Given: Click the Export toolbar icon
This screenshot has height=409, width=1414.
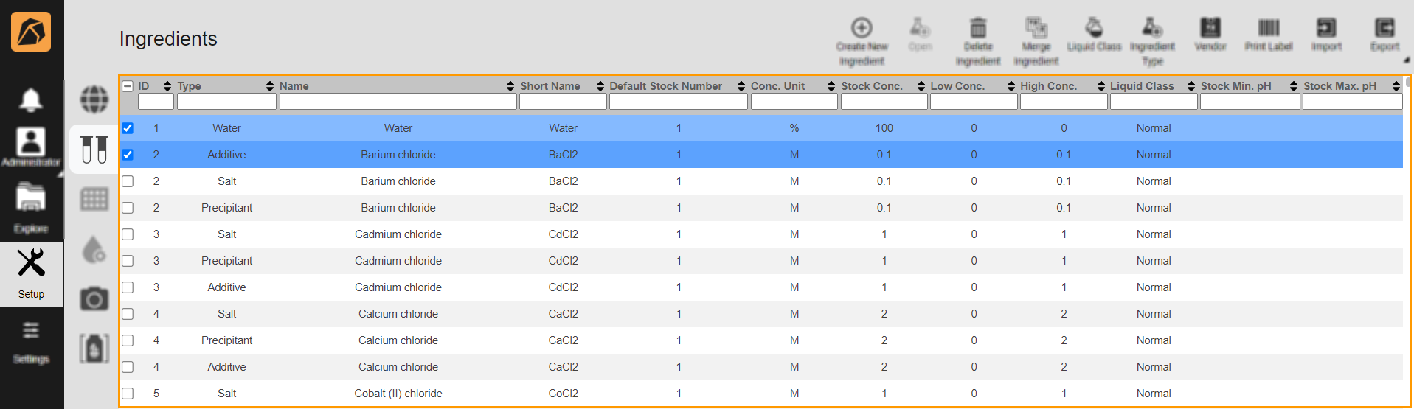Looking at the screenshot, I should pyautogui.click(x=1384, y=29).
